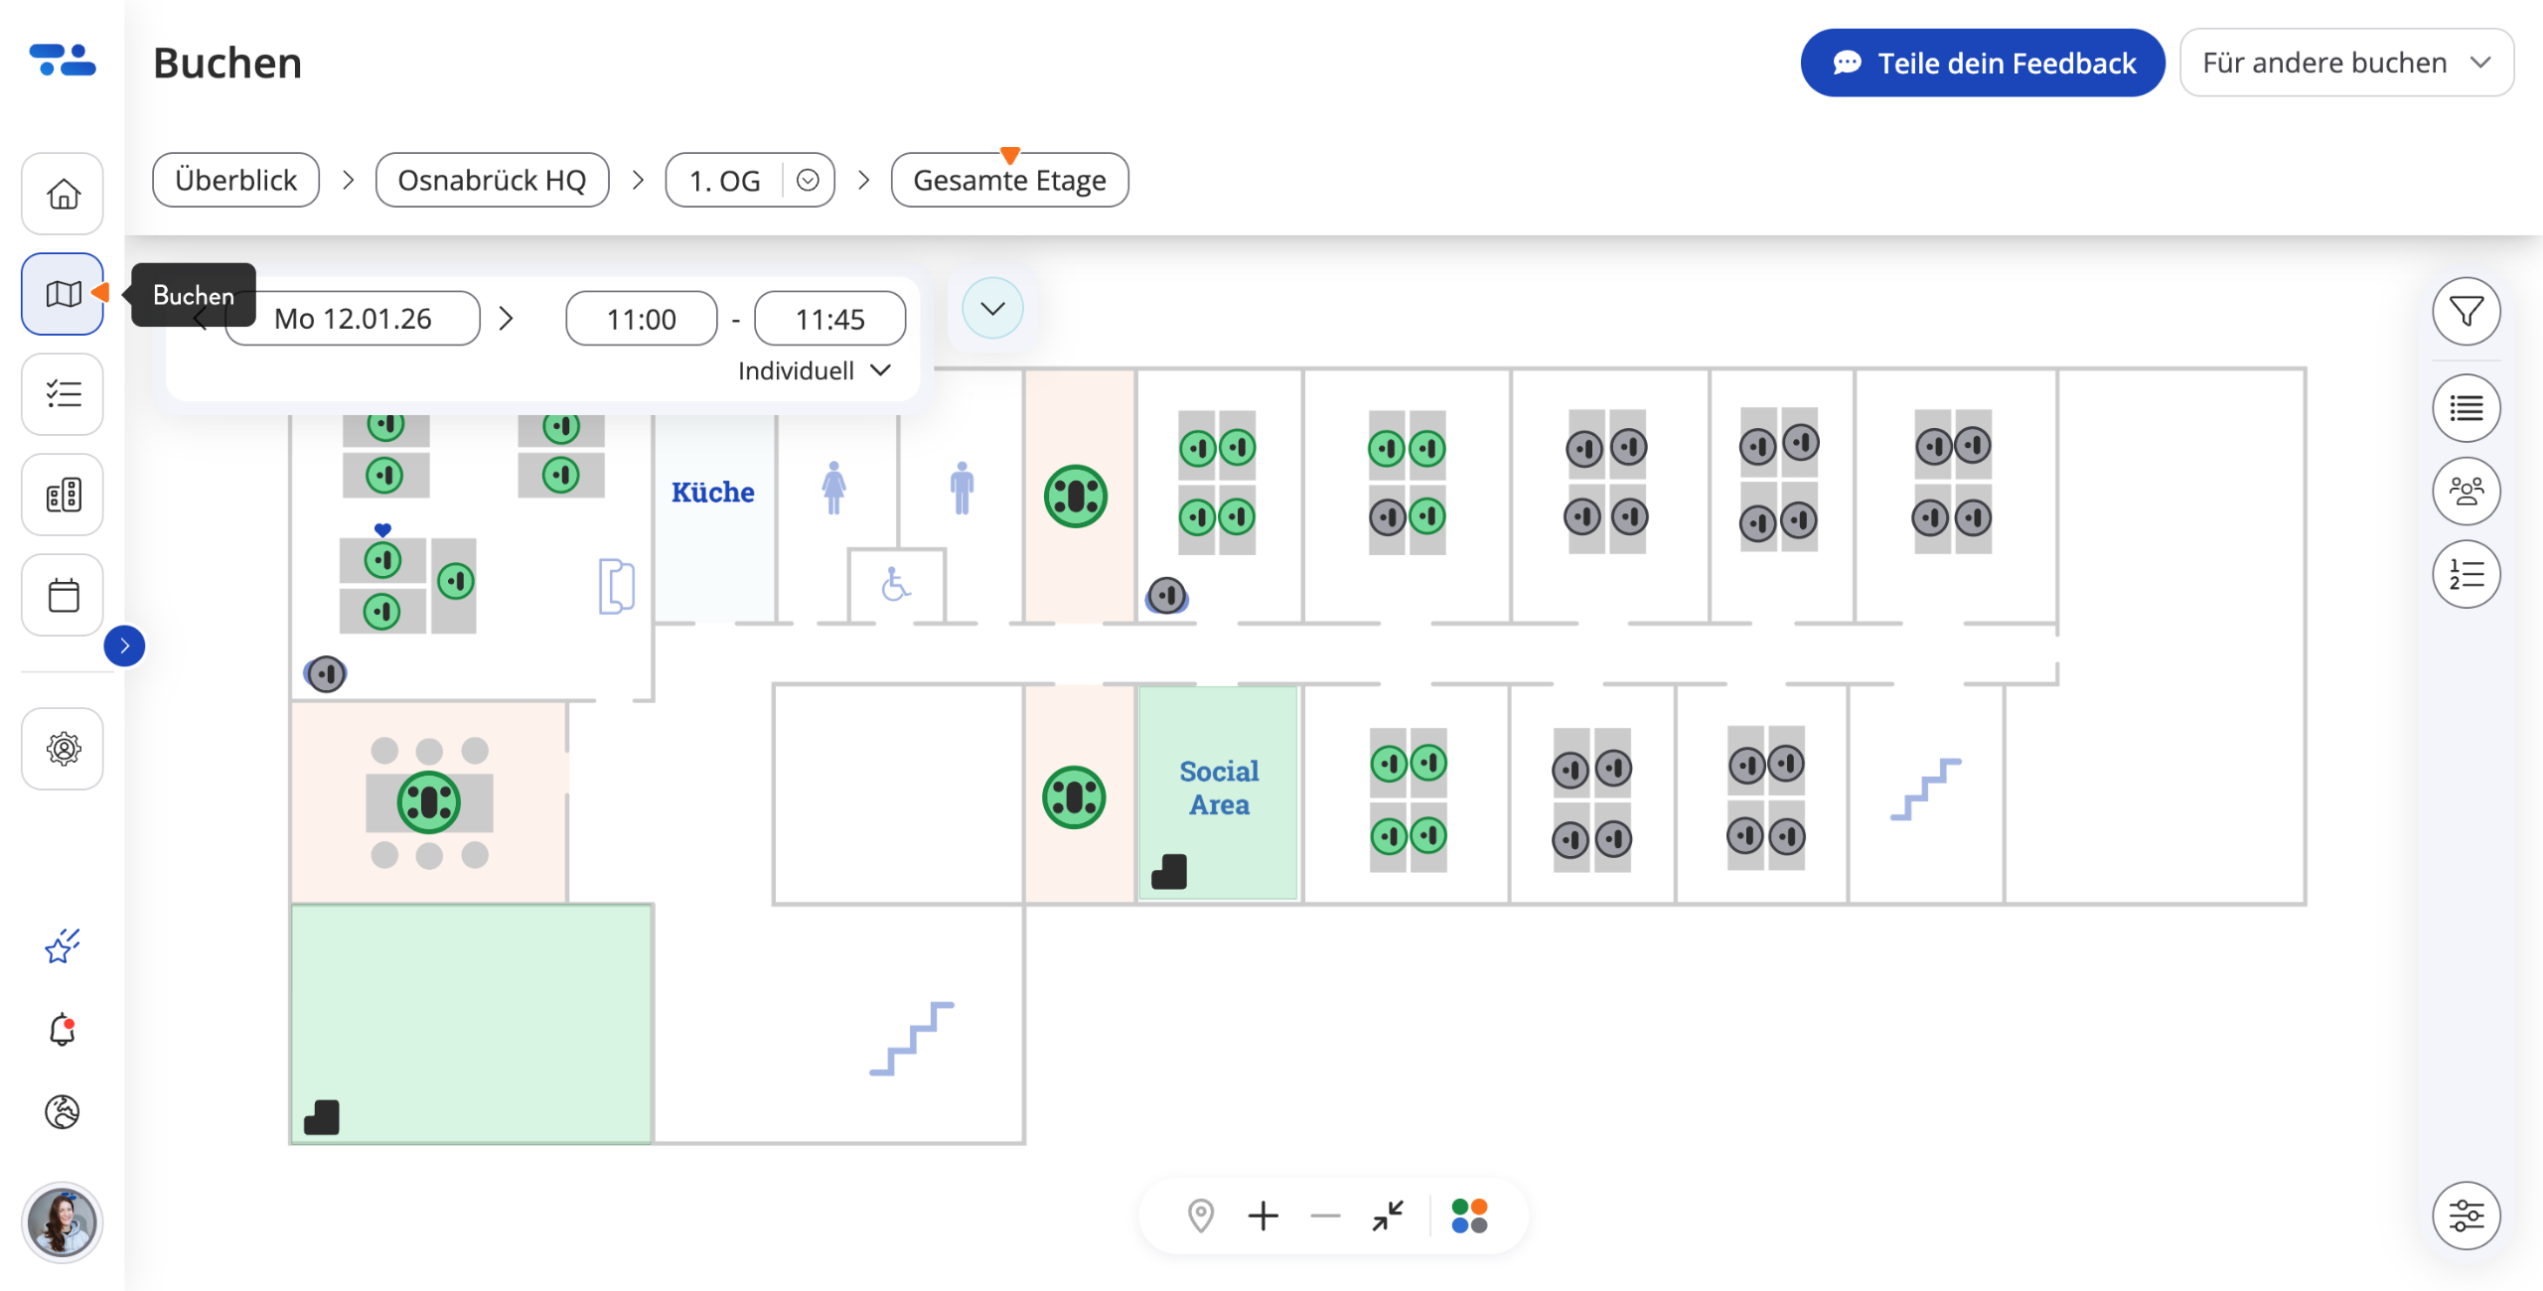This screenshot has height=1291, width=2543.
Task: Open the task checklist sidebar icon
Action: tap(63, 394)
